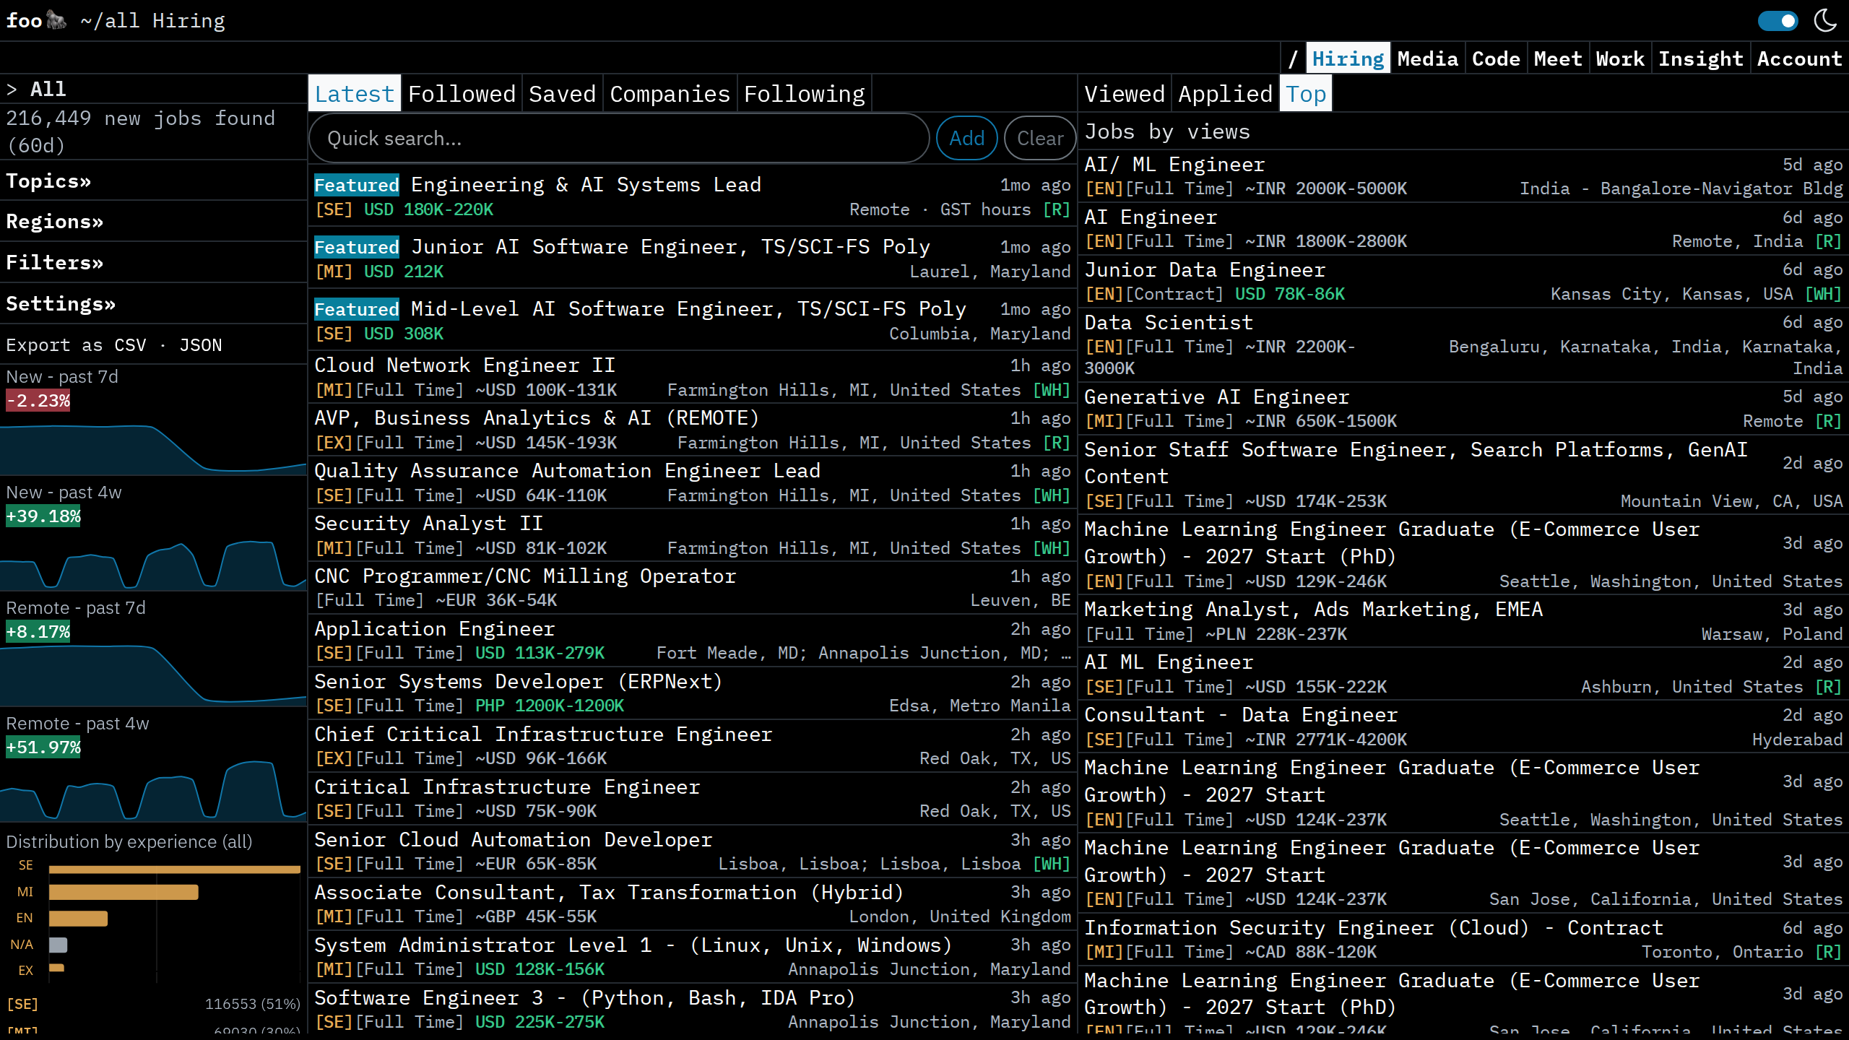Click the Add button
Viewport: 1849px width, 1040px height.
pos(966,138)
